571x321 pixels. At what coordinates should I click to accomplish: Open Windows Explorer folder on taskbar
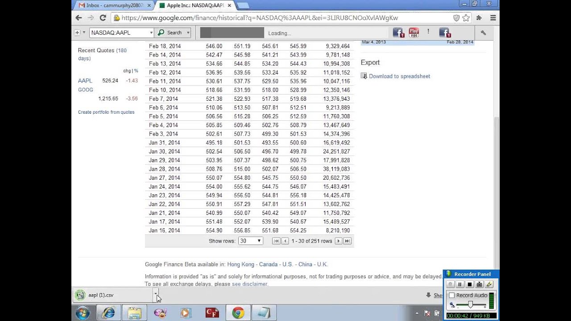click(x=134, y=313)
